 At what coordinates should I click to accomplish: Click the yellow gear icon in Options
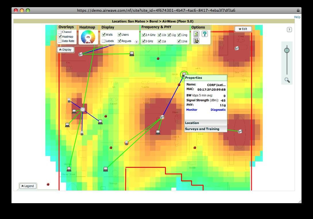coord(196,41)
